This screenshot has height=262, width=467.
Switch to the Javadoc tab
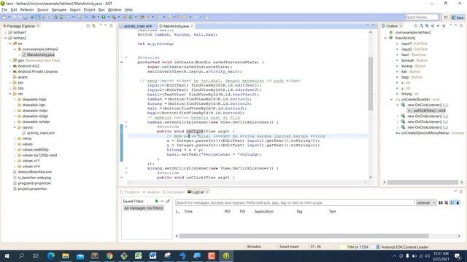pos(151,192)
